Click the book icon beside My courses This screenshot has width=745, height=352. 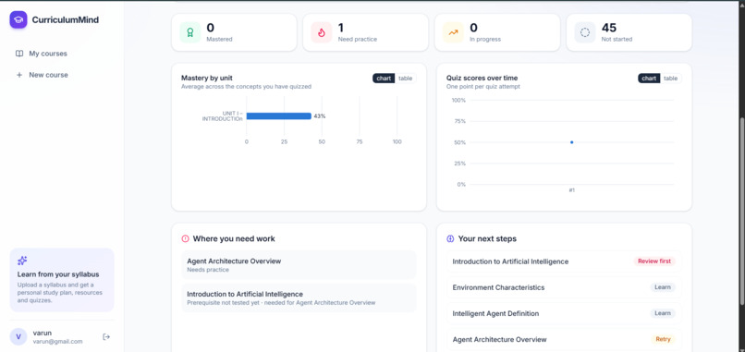tap(19, 54)
